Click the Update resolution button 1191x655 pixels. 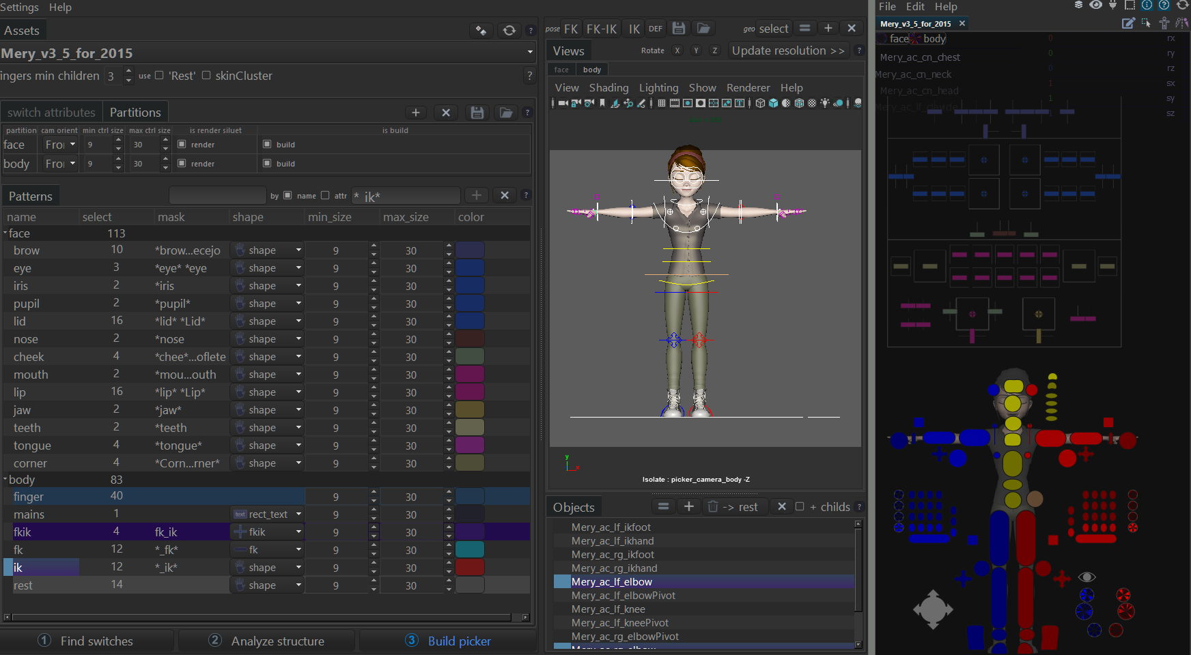[x=787, y=50]
